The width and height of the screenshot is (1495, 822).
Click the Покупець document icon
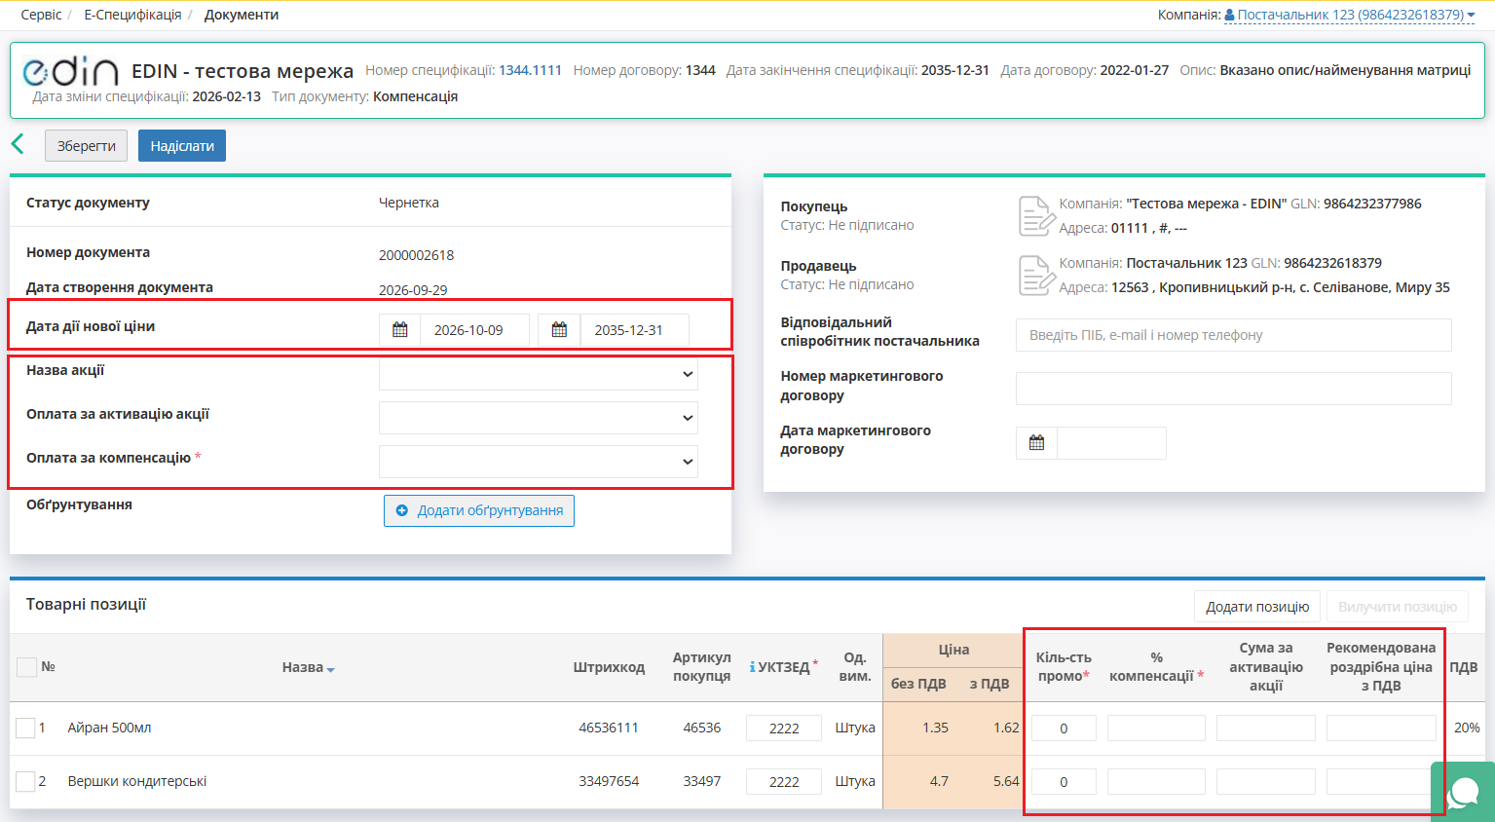[1036, 216]
